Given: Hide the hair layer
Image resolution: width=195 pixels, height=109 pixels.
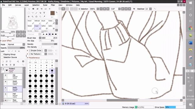Looking at the screenshot, I should 5,94.
